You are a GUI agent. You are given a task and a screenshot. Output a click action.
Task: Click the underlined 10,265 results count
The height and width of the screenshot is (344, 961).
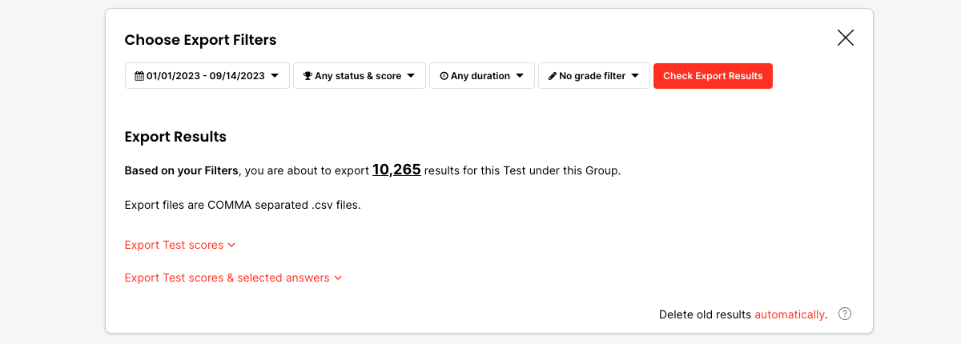(x=396, y=170)
